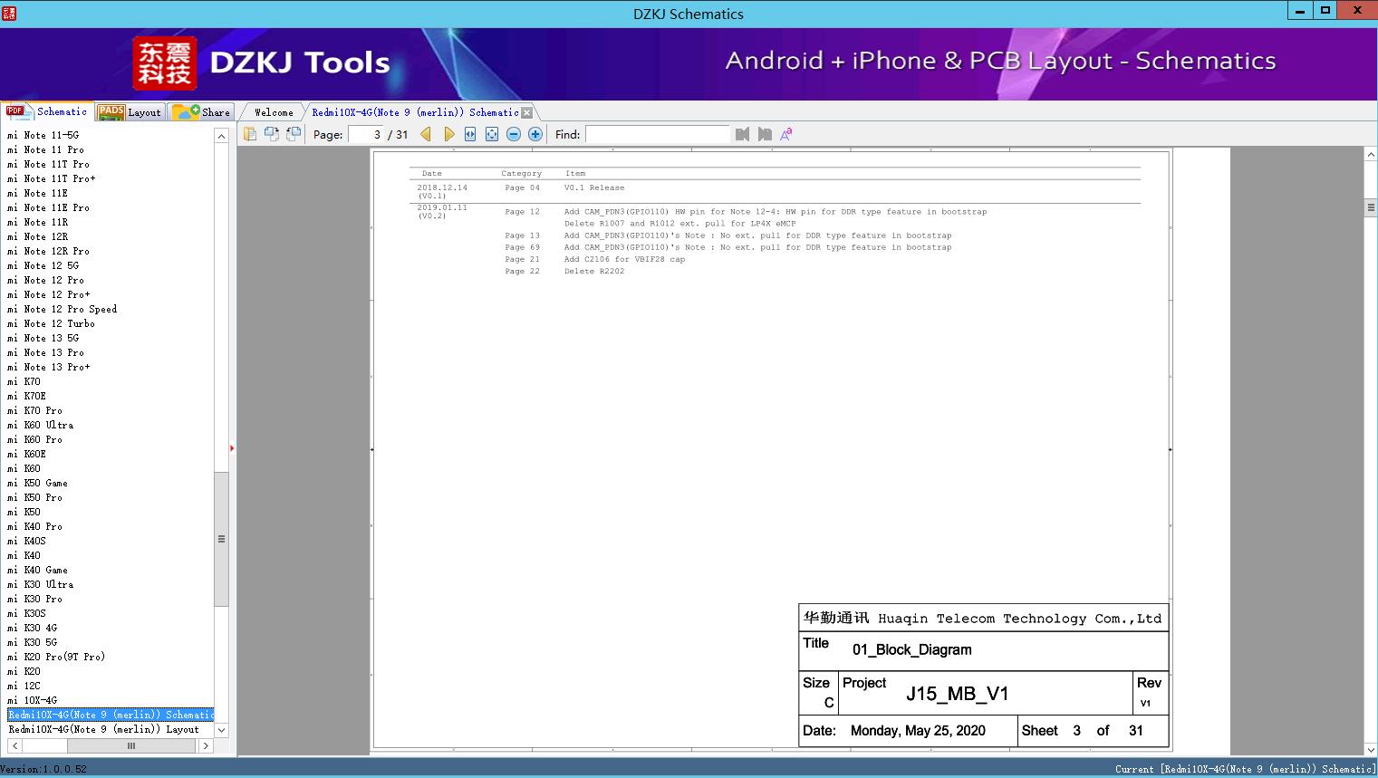The height and width of the screenshot is (778, 1378).
Task: Select 'mi Note 11T Pro+' entry
Action: click(51, 178)
